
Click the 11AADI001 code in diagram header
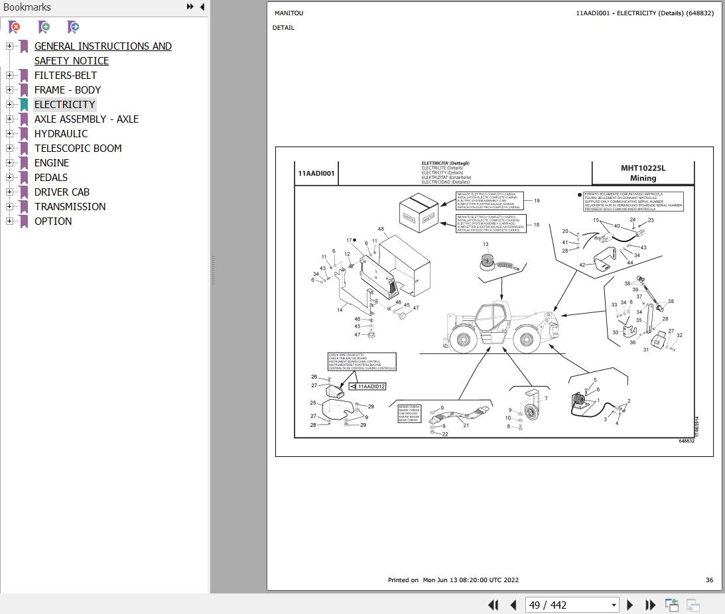pos(316,173)
